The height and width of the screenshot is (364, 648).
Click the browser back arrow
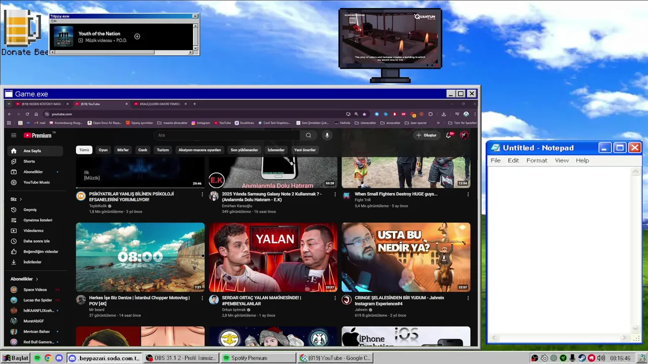coord(9,114)
